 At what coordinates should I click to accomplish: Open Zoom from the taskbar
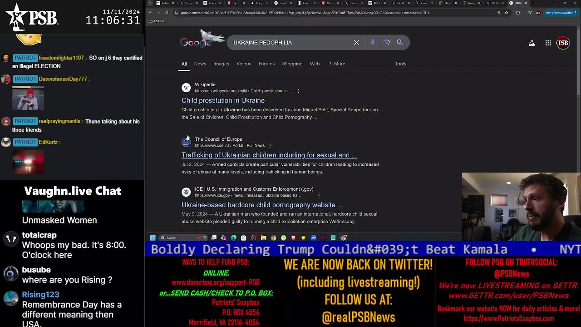click(313, 238)
